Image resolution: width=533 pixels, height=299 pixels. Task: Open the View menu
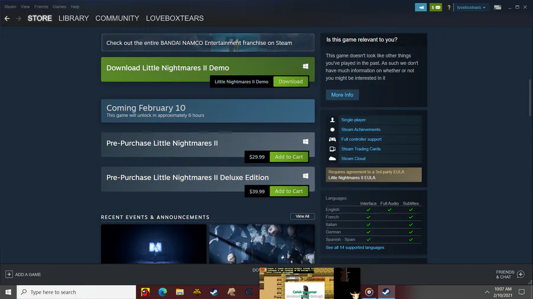click(25, 6)
